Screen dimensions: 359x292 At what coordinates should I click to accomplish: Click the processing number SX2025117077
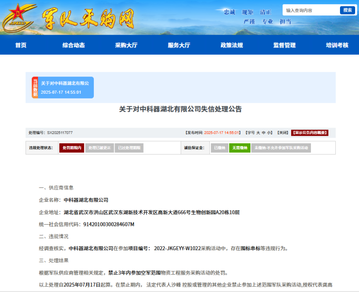60,133
